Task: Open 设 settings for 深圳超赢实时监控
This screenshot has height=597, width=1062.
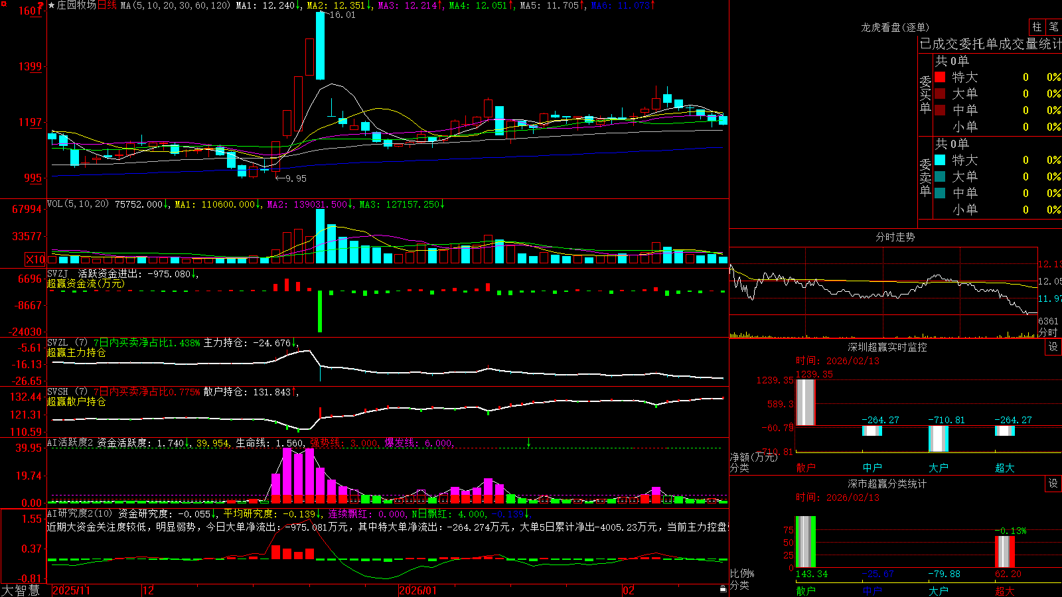Action: (x=1053, y=347)
